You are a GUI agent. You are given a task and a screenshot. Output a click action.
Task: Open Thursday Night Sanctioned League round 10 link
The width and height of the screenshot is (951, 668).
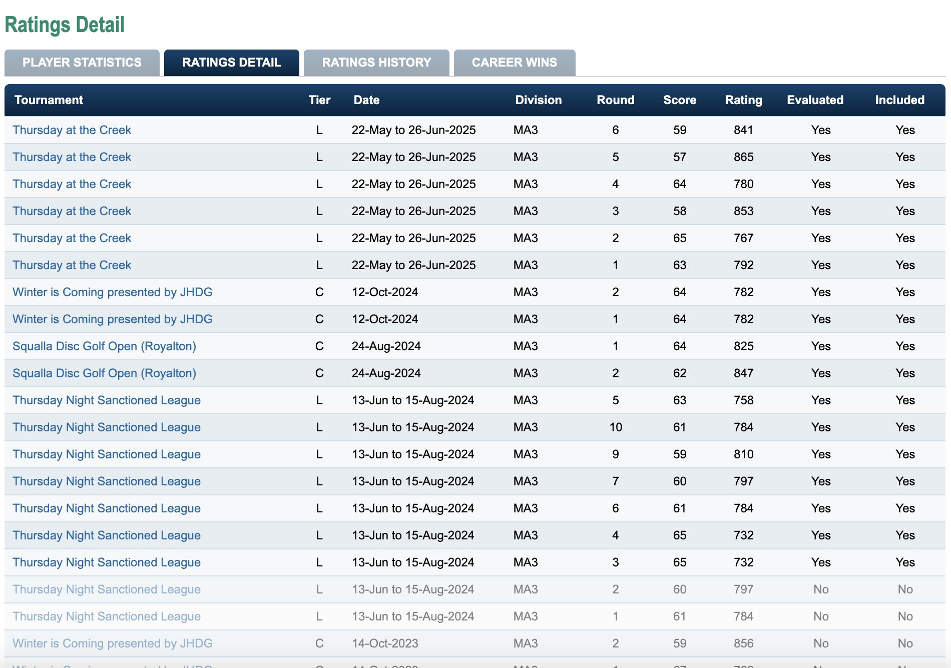[x=107, y=427]
